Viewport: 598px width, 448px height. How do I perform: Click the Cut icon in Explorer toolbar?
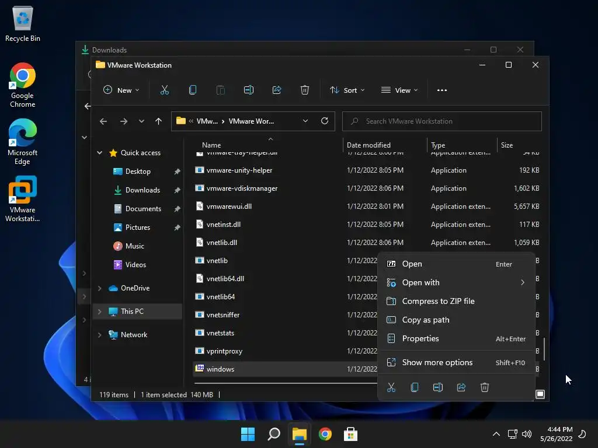click(x=164, y=90)
